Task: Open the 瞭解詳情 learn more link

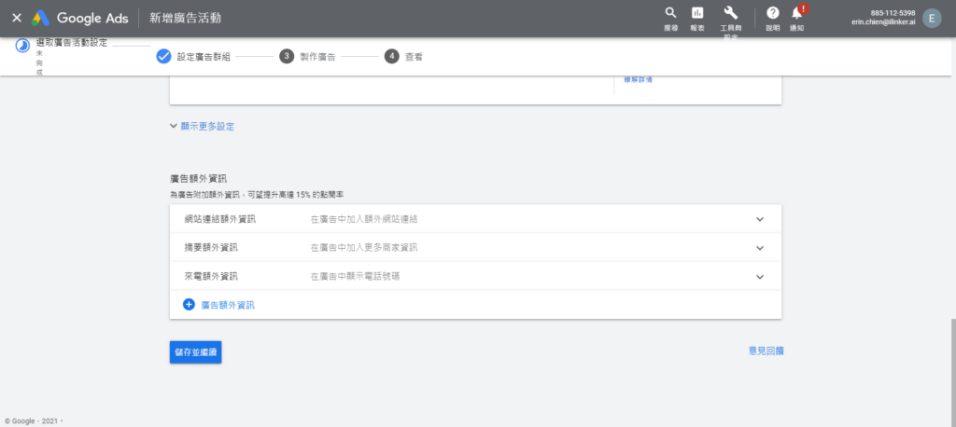Action: click(638, 80)
